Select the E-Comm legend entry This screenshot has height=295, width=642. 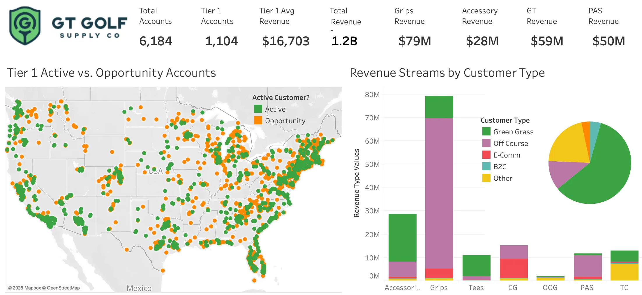click(507, 155)
